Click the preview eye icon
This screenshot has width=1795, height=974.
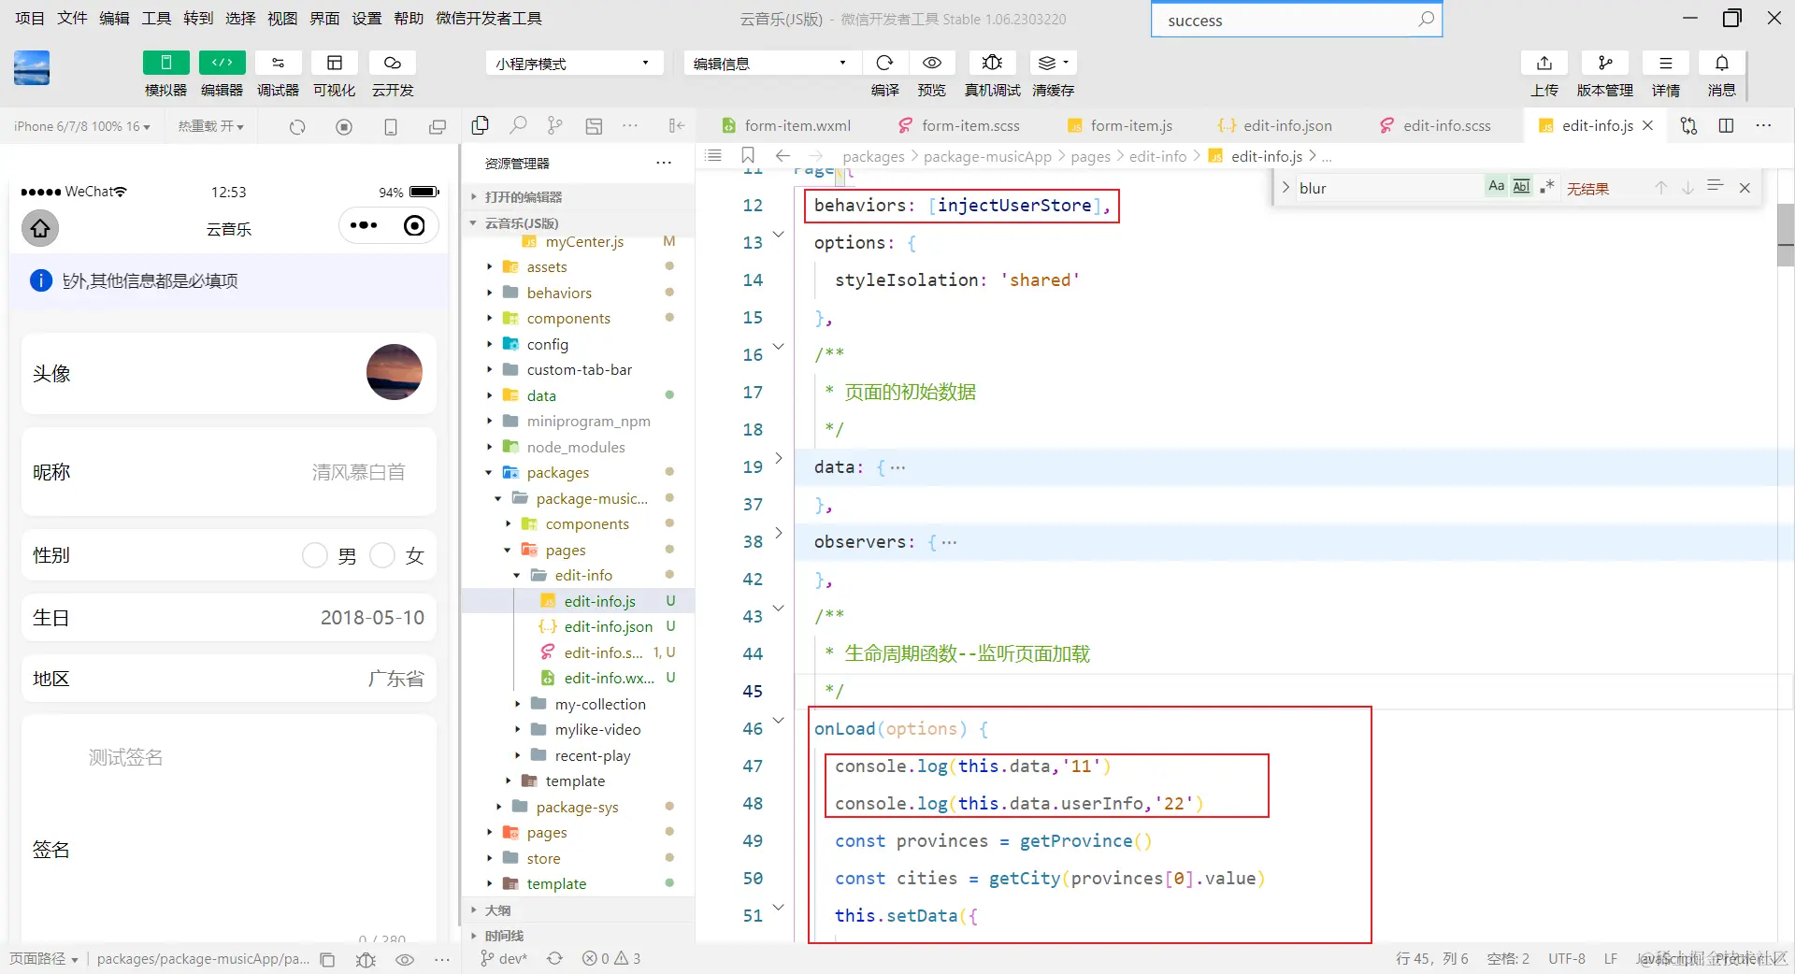[931, 63]
